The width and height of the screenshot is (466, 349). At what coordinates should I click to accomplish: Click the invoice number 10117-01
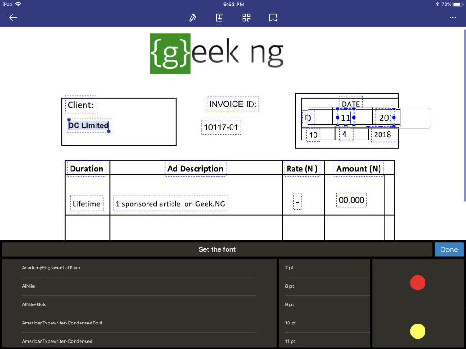point(221,127)
